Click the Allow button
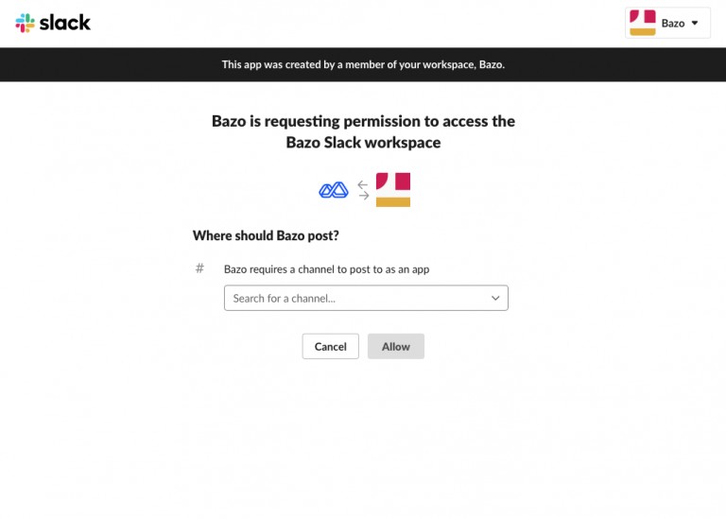Screen dimensions: 726x519 (396, 346)
